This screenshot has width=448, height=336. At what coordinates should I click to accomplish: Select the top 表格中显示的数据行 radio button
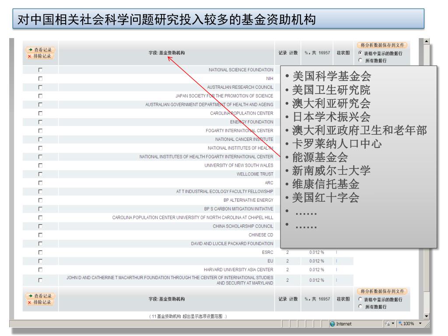tap(360, 53)
